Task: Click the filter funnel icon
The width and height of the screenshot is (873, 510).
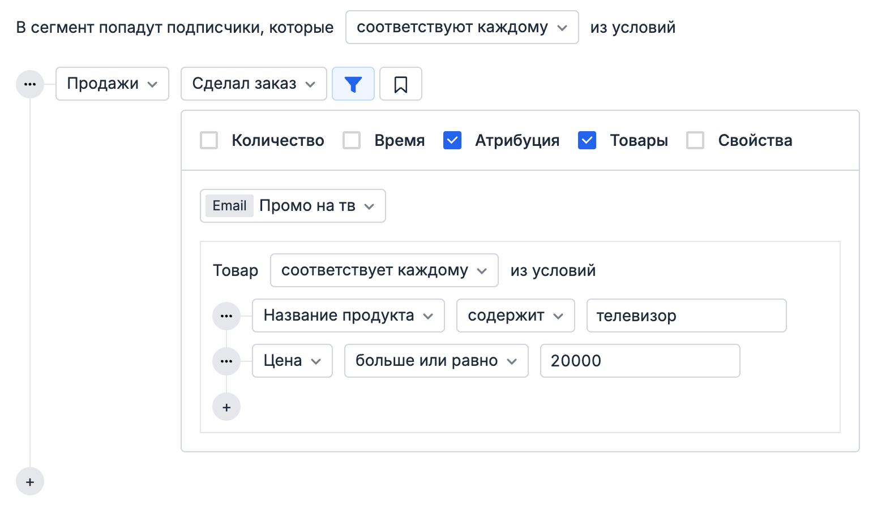Action: [x=353, y=84]
